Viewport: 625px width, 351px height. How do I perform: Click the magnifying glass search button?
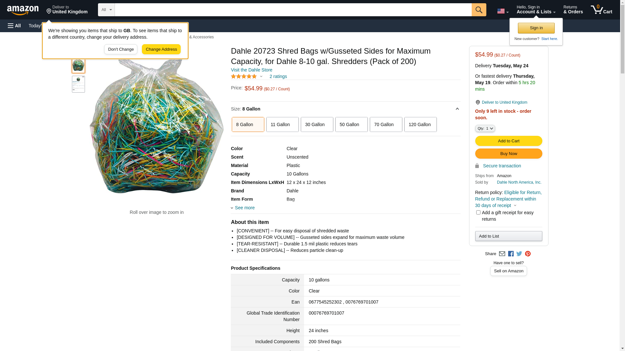point(479,10)
